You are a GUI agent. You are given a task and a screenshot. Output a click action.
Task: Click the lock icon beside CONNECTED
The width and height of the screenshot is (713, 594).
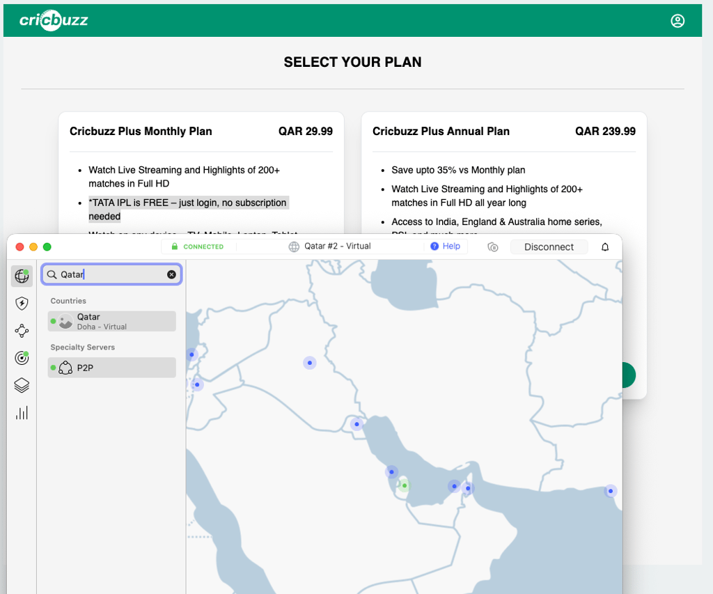point(175,246)
